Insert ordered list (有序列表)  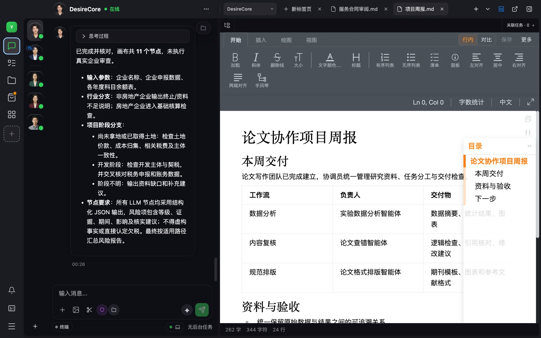click(x=385, y=60)
